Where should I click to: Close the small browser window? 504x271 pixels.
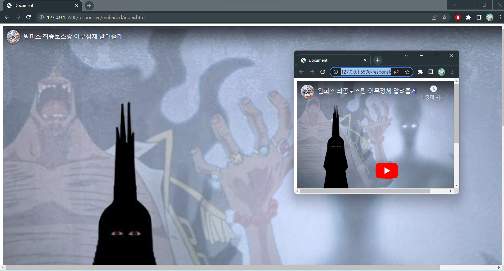click(x=452, y=56)
